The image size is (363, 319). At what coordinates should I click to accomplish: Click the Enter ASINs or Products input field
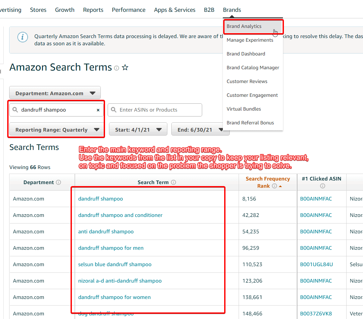click(155, 110)
